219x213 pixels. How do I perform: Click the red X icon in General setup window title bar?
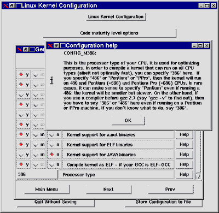20,49
